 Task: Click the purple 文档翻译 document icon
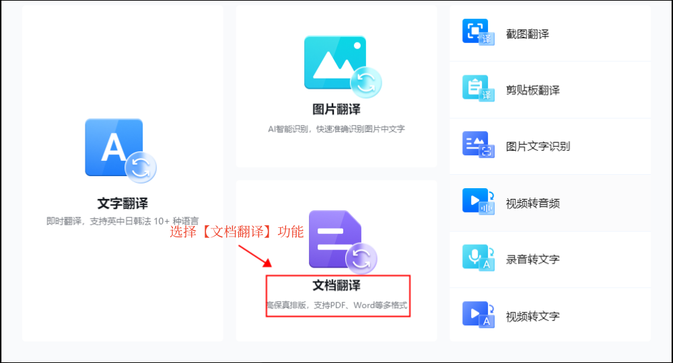[x=343, y=242]
